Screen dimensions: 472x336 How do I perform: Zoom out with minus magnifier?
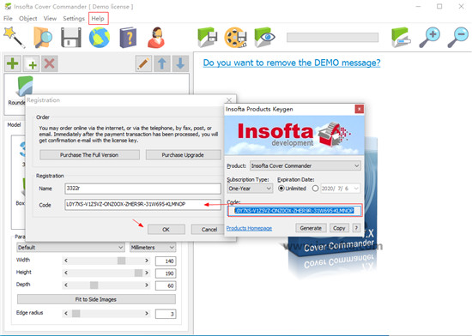pos(458,37)
